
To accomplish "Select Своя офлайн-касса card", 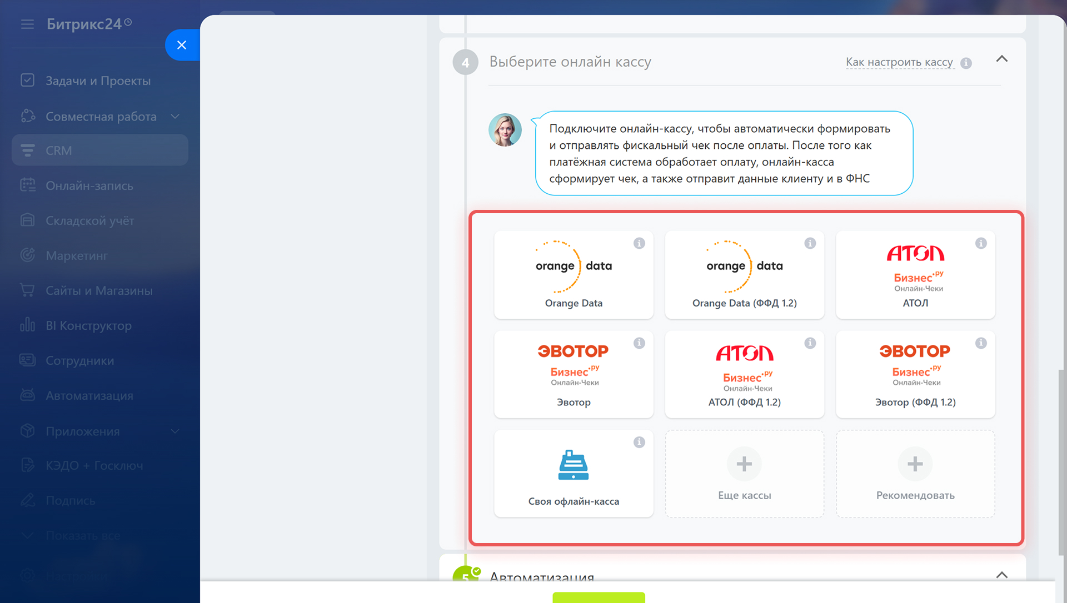I will coord(574,473).
